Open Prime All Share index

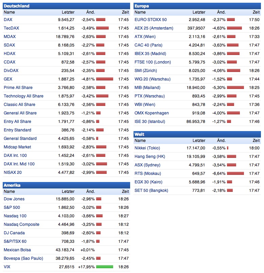point(18,88)
